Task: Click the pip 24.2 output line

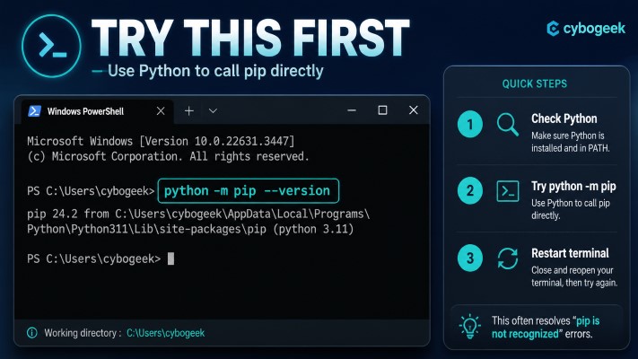Action: coord(198,215)
